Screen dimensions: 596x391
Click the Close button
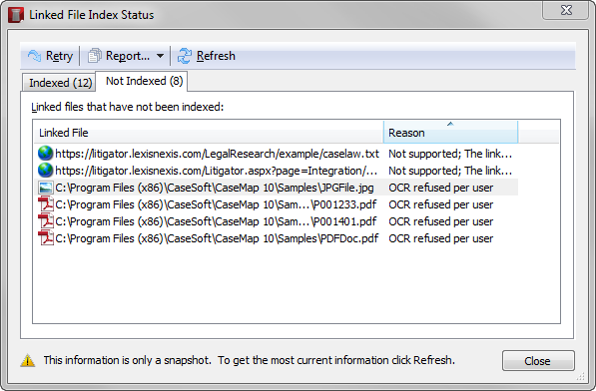click(538, 361)
